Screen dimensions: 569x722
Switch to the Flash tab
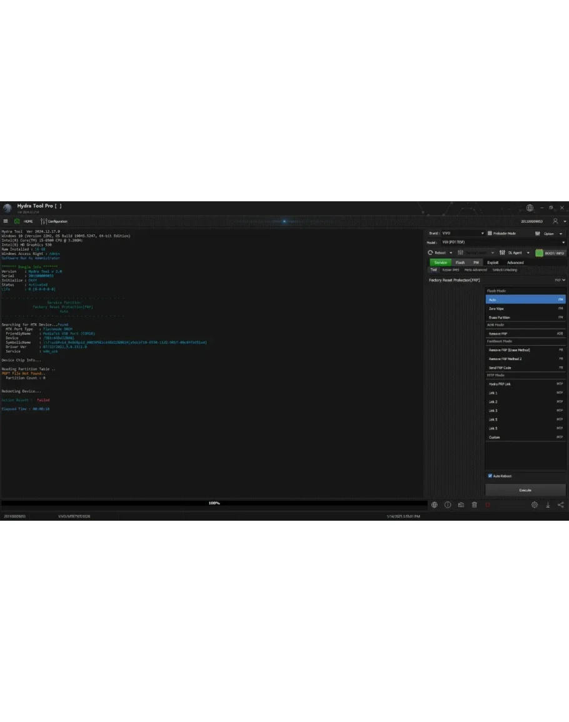460,263
